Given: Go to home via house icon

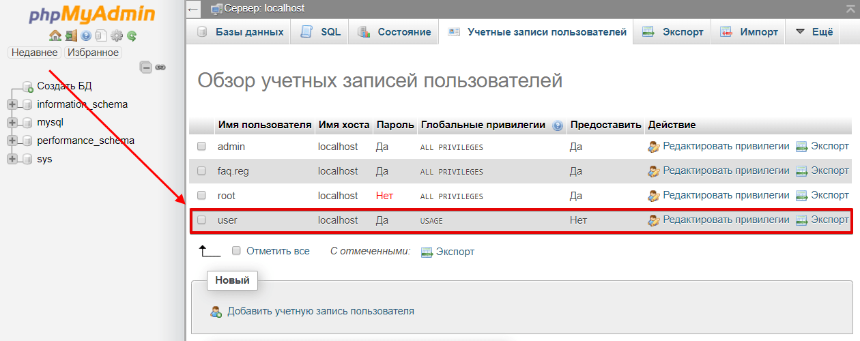Looking at the screenshot, I should coord(55,35).
